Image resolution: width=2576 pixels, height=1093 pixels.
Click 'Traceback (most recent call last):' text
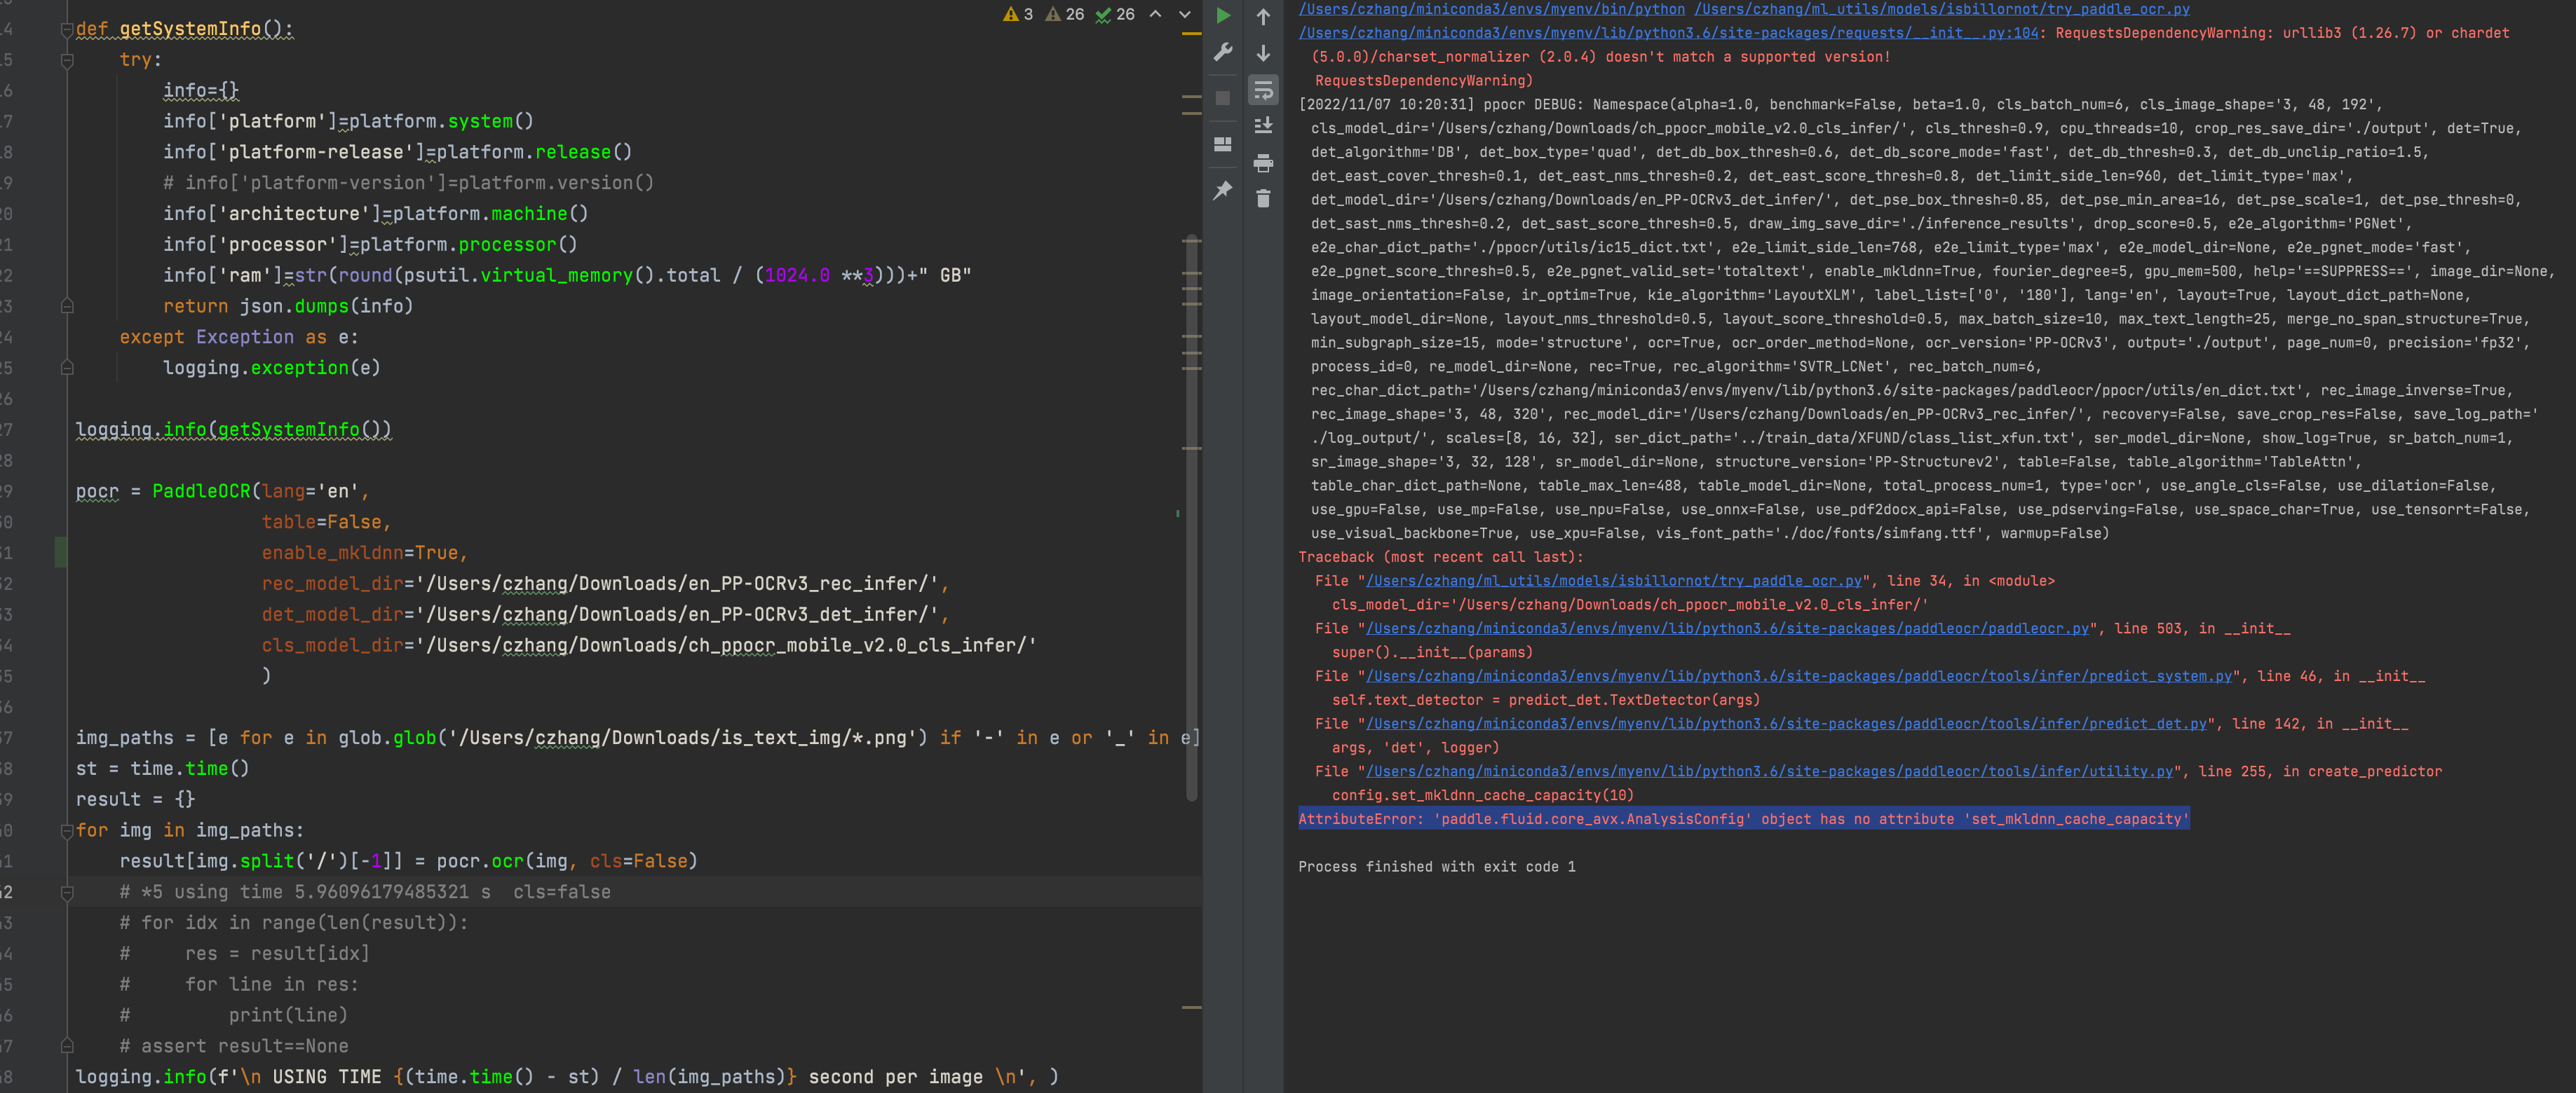pos(1440,558)
